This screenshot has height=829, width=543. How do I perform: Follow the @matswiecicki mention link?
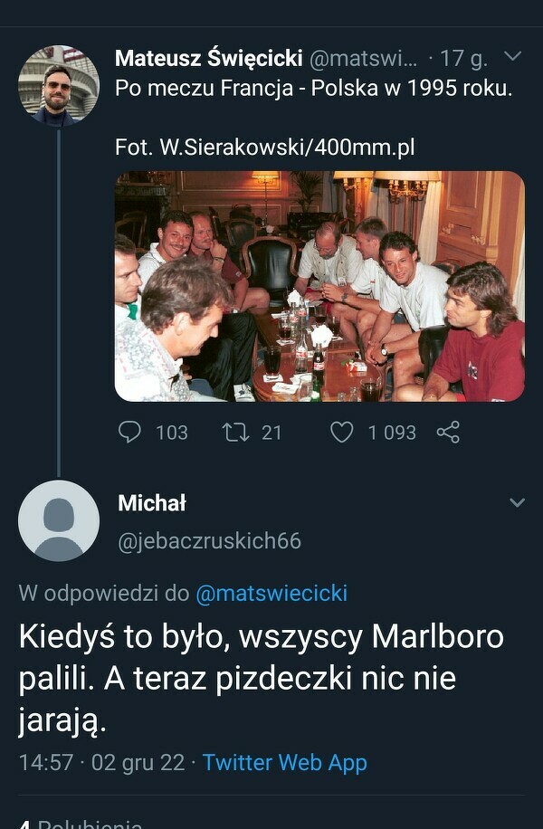271,594
